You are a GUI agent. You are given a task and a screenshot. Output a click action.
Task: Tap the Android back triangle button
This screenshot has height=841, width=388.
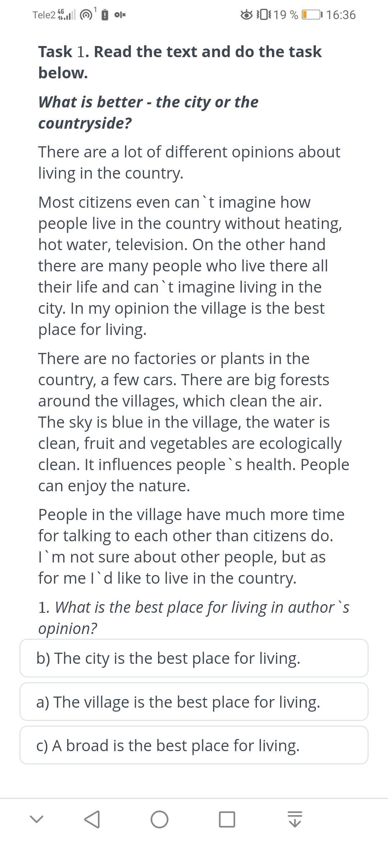point(92,819)
